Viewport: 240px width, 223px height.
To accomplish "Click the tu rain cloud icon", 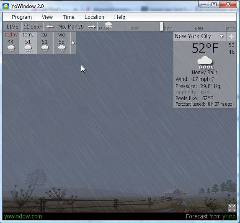I will pos(45,48).
